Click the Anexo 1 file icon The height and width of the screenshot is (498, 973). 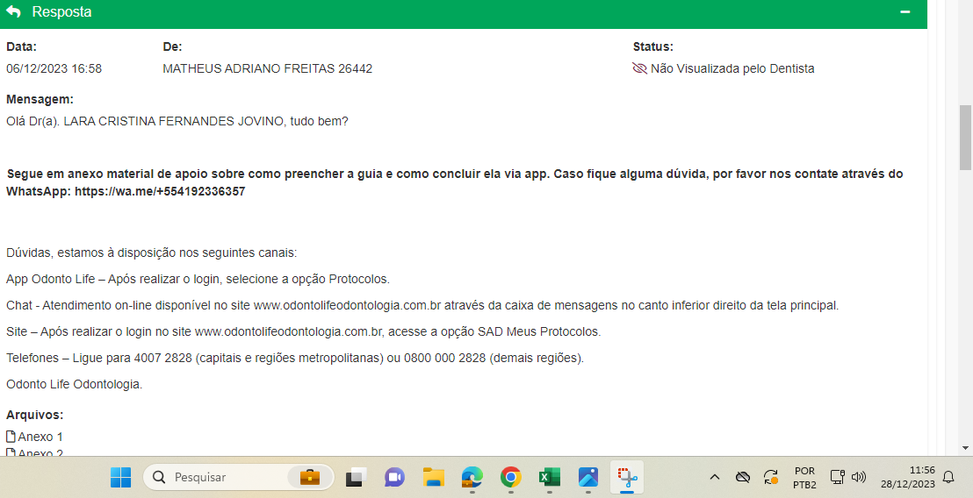(11, 437)
